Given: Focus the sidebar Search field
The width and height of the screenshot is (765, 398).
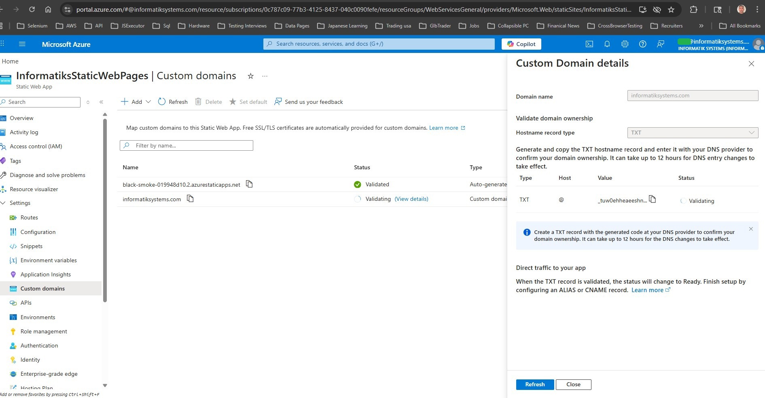Looking at the screenshot, I should pos(40,102).
